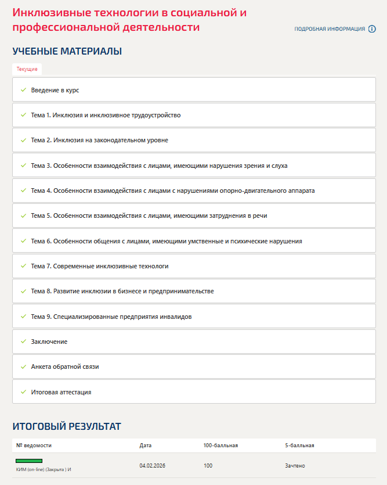Click checkmark icon next to Заключение
387x485 pixels.
(x=23, y=342)
